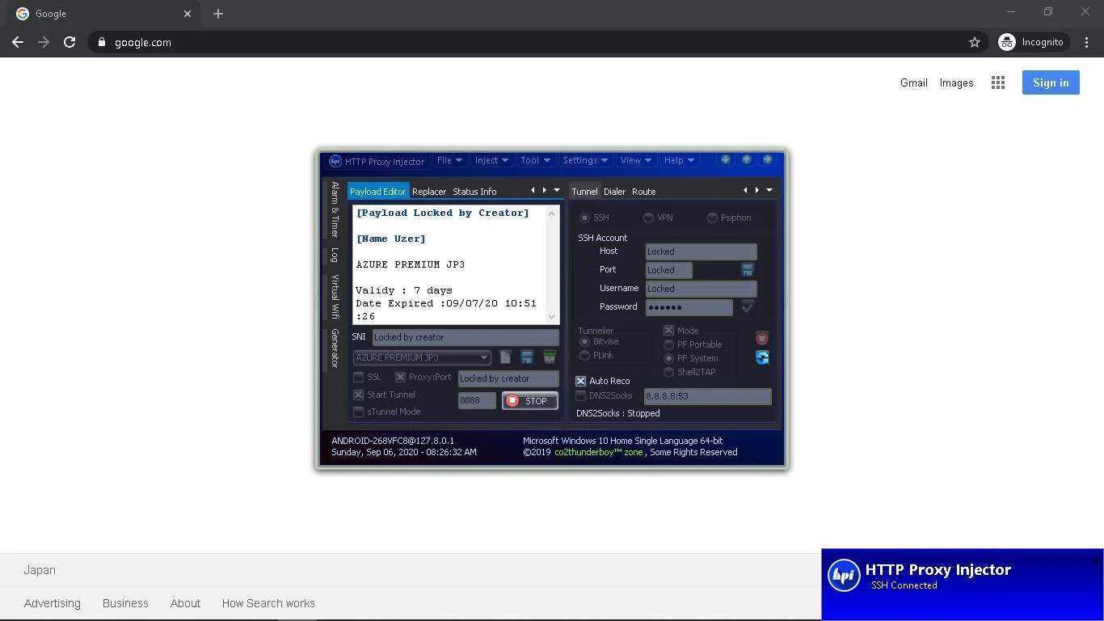Toggle the SSL checkbox

359,377
